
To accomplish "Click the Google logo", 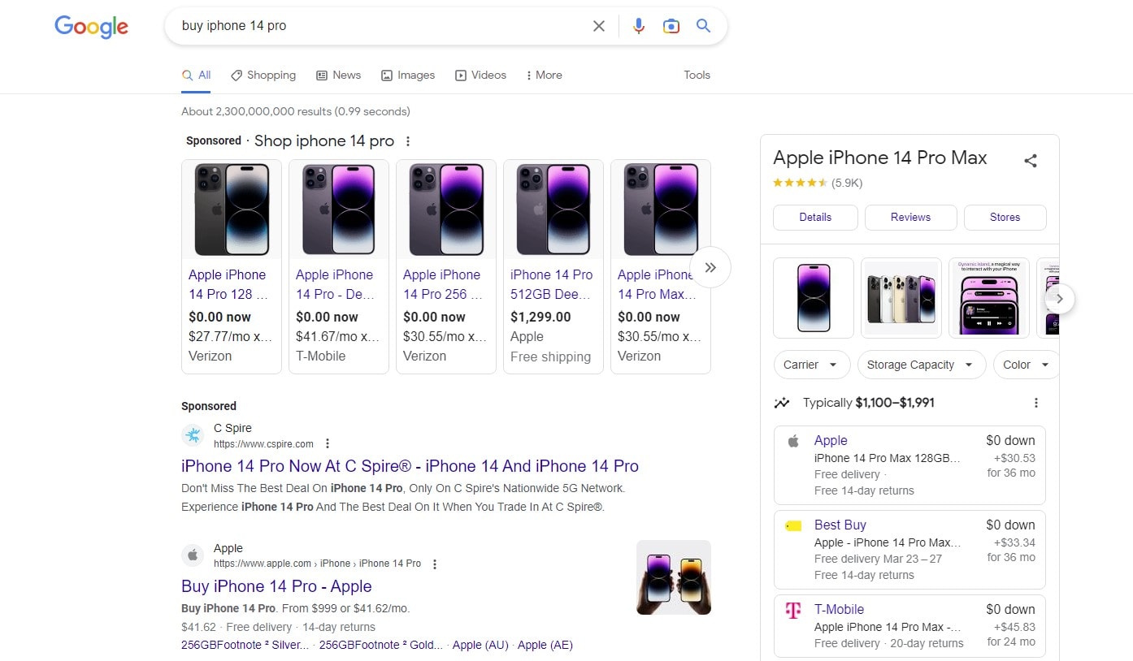I will [x=91, y=27].
